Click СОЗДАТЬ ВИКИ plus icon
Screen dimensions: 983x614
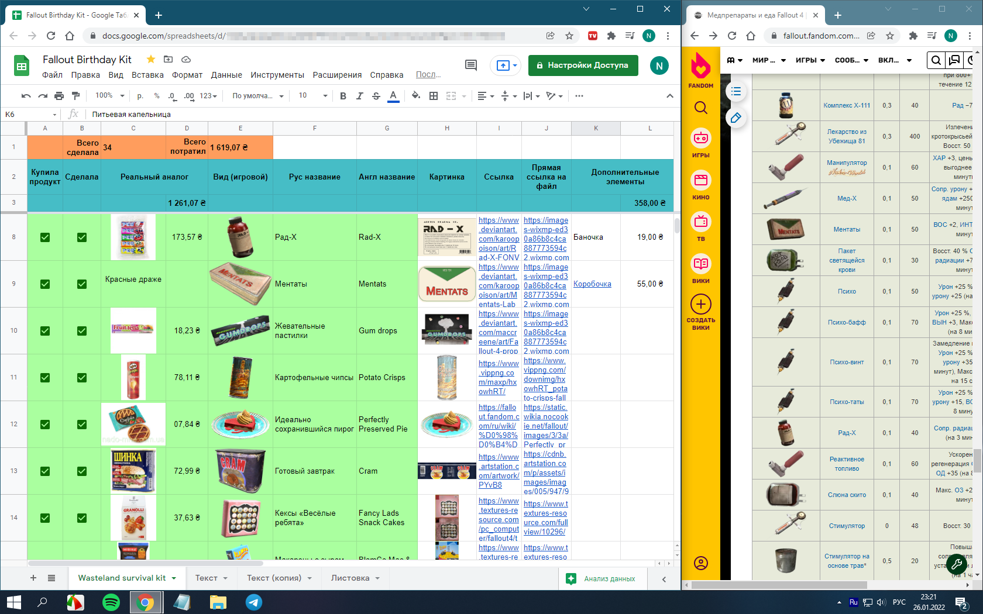(701, 304)
